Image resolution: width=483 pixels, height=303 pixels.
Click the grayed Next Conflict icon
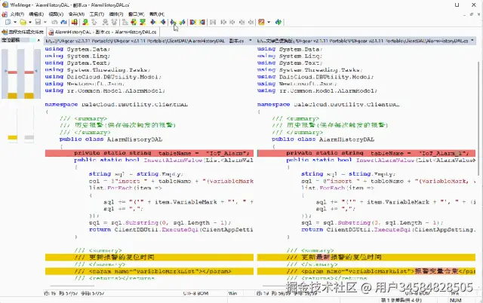106,22
